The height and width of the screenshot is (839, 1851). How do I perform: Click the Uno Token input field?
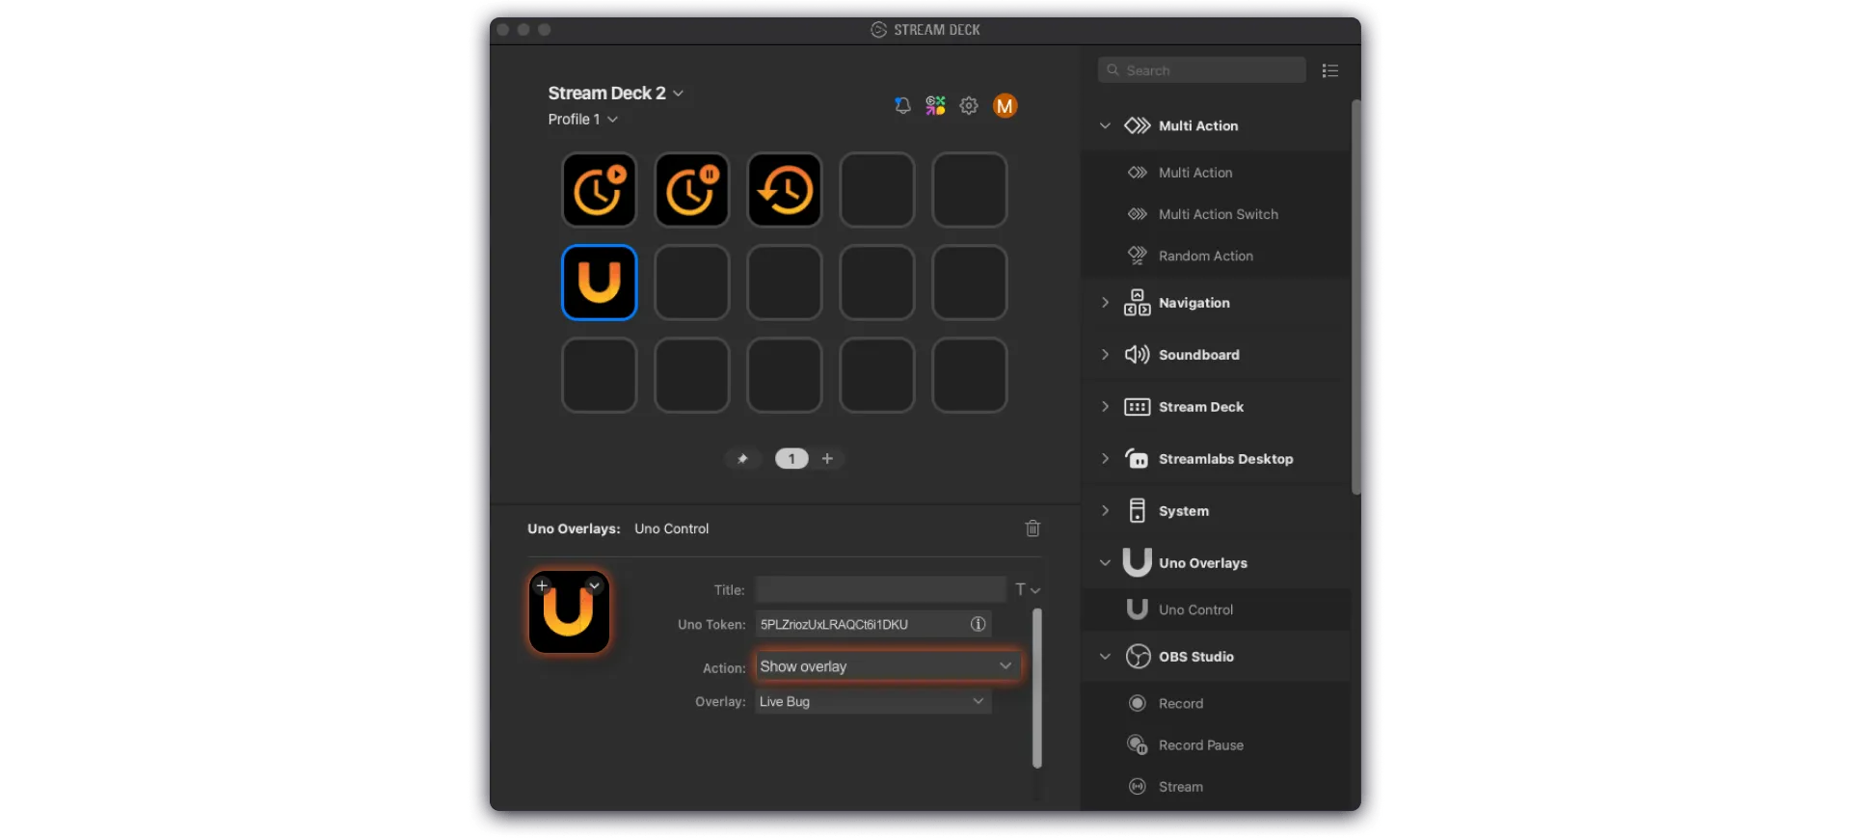(x=872, y=624)
